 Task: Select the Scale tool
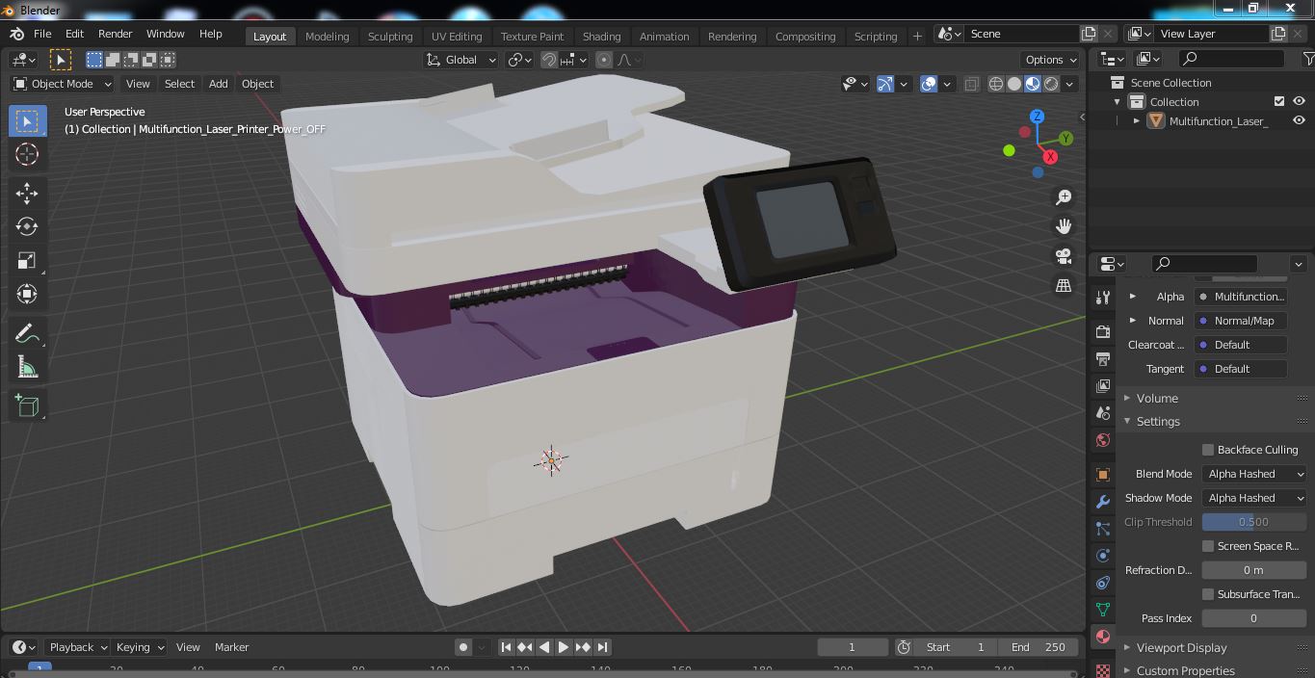click(x=27, y=260)
